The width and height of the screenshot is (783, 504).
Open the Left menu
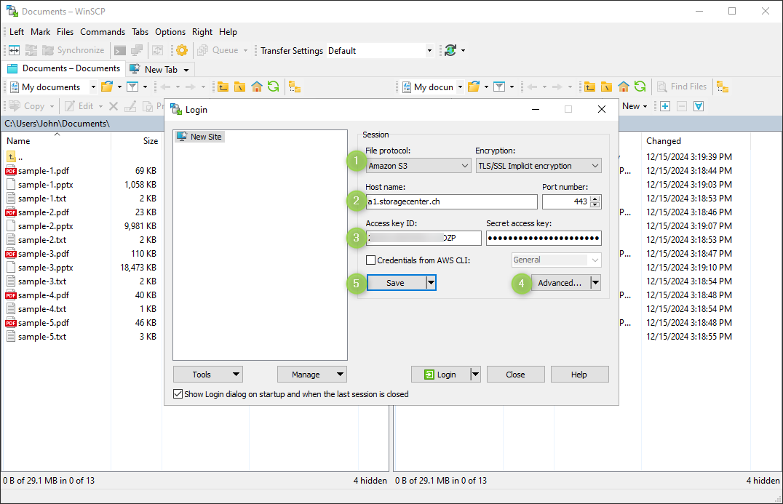[17, 32]
